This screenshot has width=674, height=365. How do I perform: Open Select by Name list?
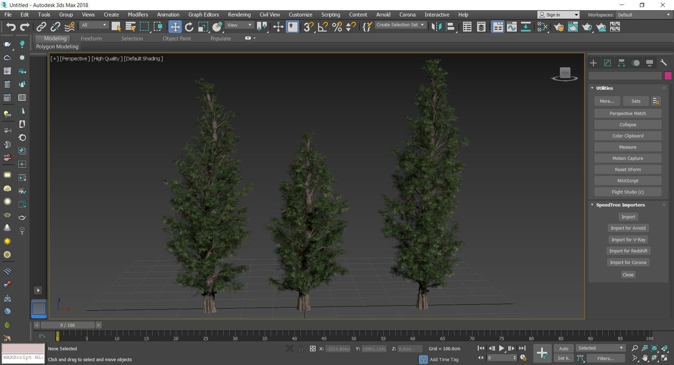tap(130, 27)
